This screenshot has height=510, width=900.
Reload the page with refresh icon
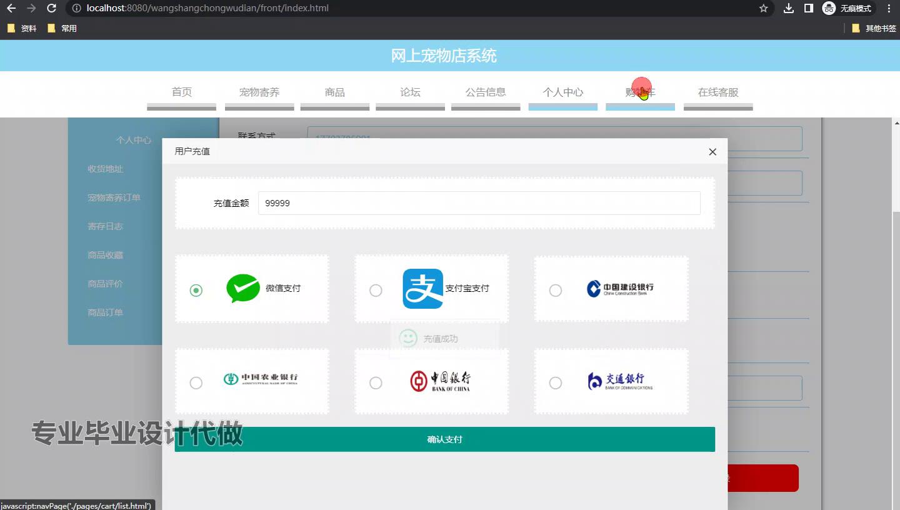pos(52,8)
